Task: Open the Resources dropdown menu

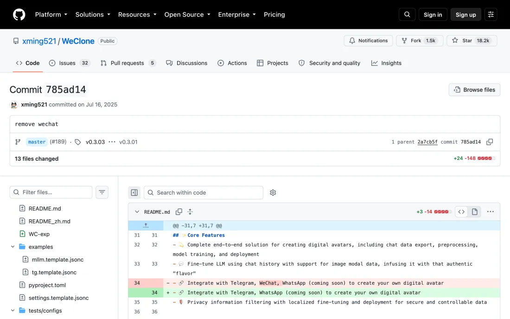Action: [137, 15]
